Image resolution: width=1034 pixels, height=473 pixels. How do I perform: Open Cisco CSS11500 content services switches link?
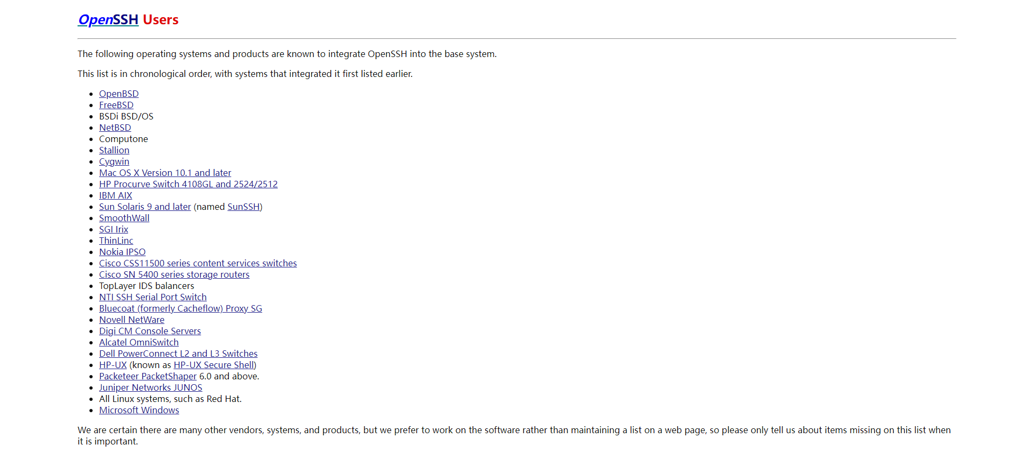198,263
